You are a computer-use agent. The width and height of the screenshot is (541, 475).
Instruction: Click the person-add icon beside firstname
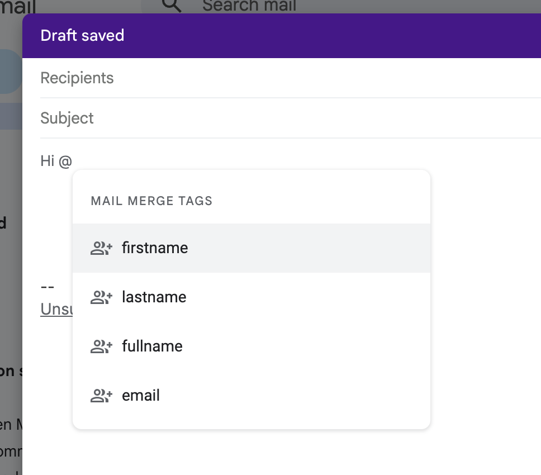[101, 248]
